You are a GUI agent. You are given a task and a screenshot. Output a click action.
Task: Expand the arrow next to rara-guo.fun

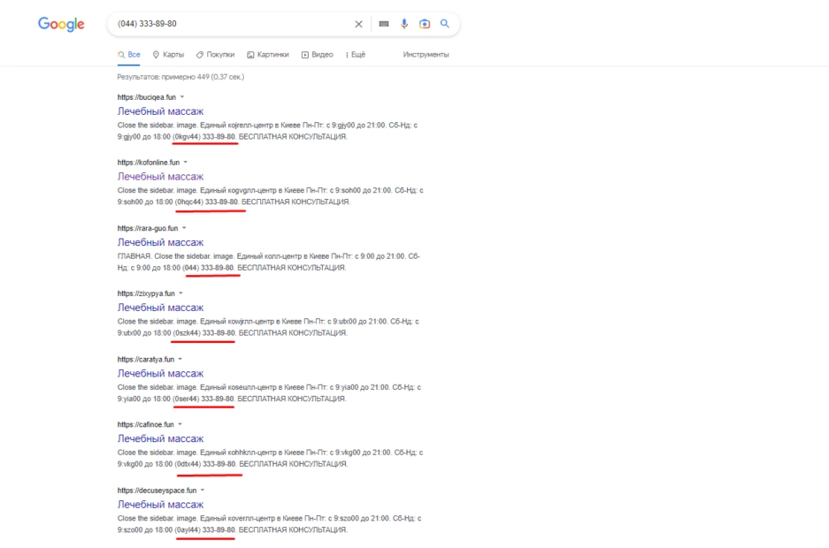pos(184,228)
